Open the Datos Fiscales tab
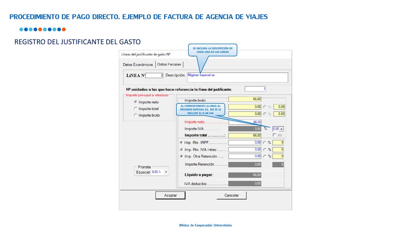 pyautogui.click(x=169, y=65)
